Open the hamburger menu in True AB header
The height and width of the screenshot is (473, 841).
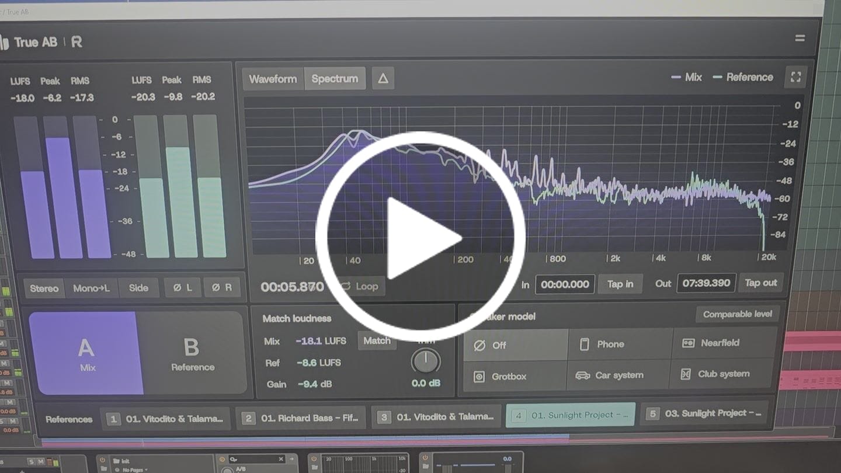pos(800,38)
